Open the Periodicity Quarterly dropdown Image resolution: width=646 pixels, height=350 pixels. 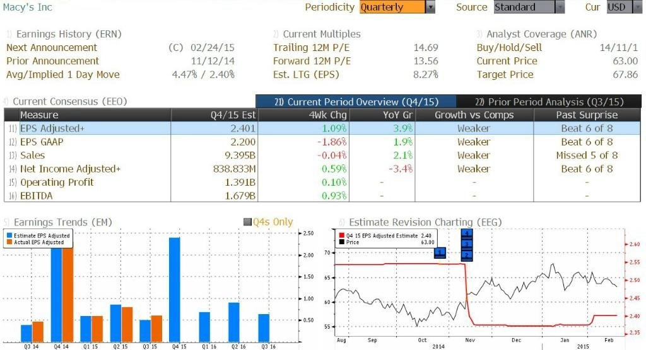(x=397, y=7)
